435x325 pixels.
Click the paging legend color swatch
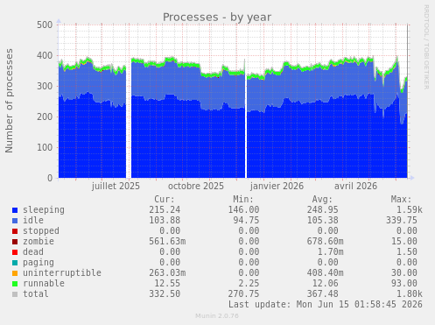tap(15, 263)
